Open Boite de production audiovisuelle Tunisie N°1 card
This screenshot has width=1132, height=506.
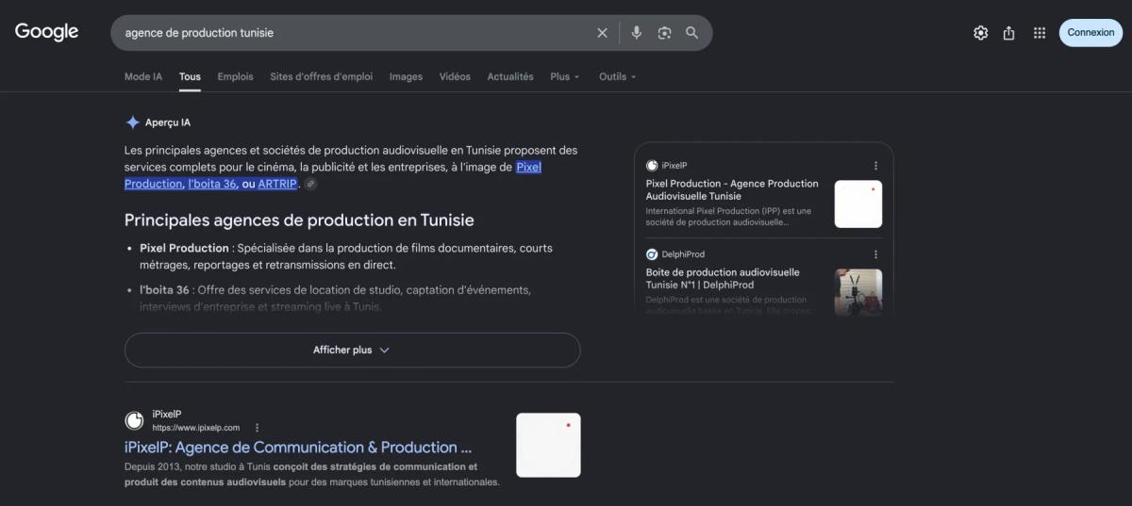coord(723,278)
